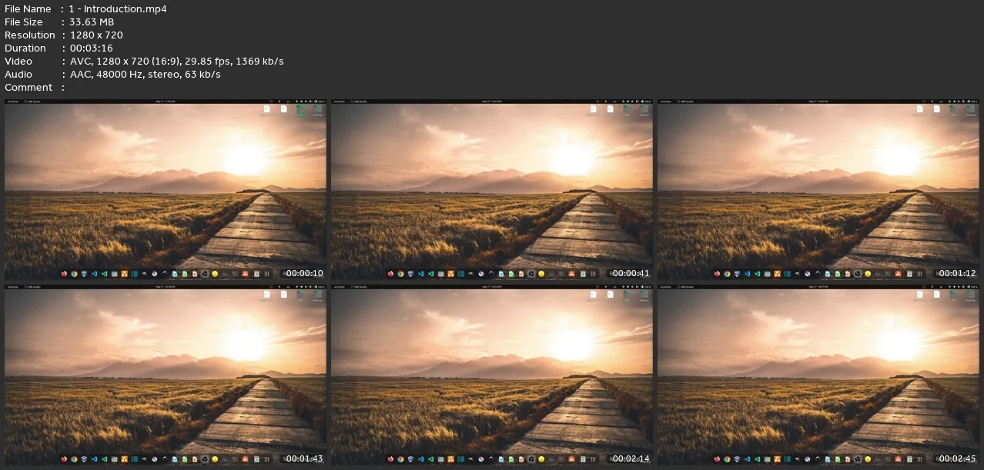Screen dimensions: 984x470
Task: Click the top-bar clock in the first frame
Action: pyautogui.click(x=166, y=102)
